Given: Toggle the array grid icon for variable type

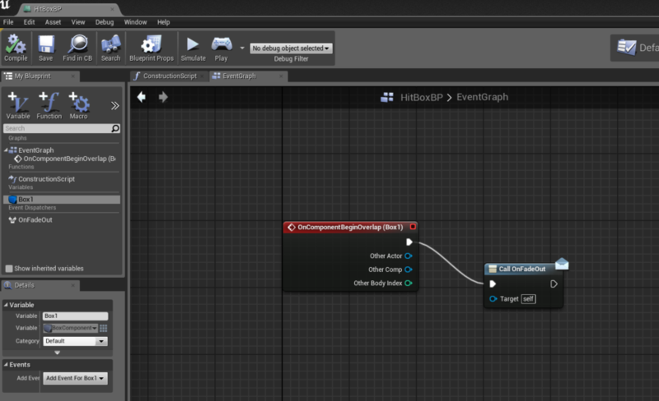Looking at the screenshot, I should (104, 328).
